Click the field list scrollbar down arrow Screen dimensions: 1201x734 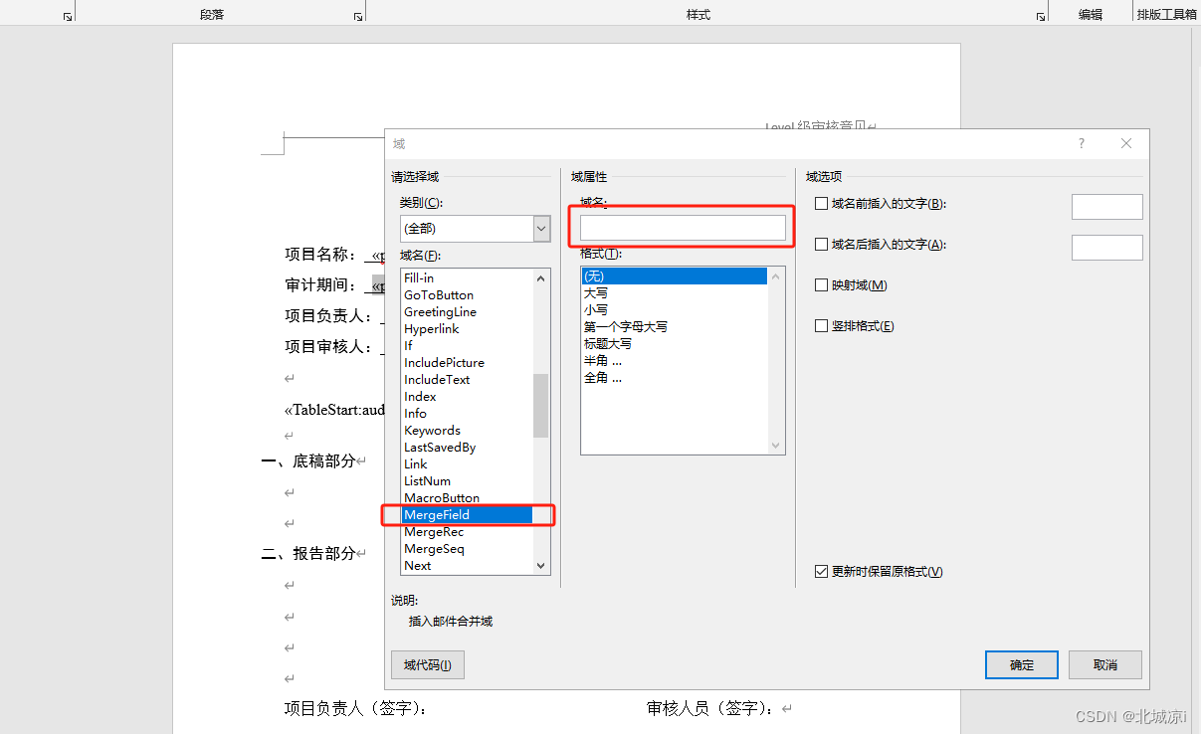coord(540,565)
